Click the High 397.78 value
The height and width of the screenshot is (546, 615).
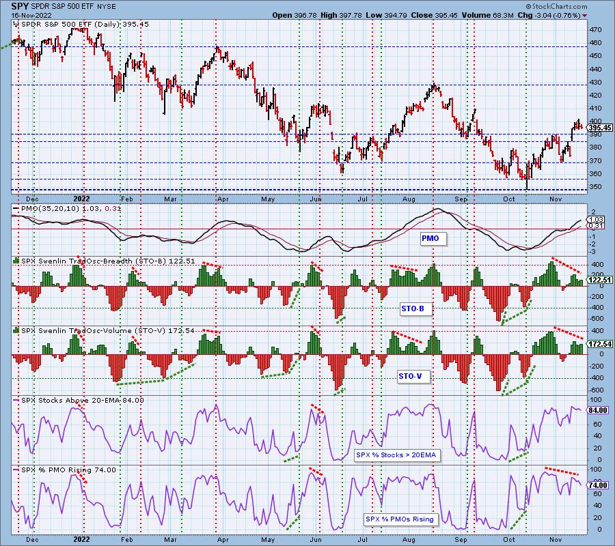[341, 15]
